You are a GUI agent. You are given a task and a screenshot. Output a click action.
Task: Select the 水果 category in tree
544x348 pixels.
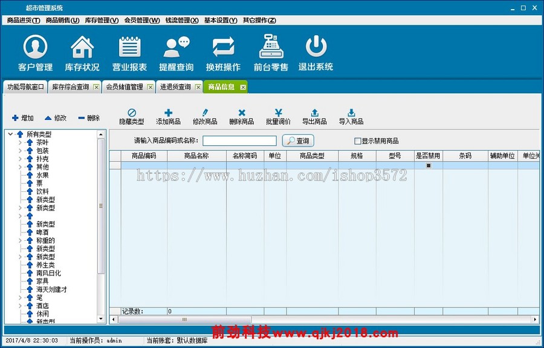(42, 175)
